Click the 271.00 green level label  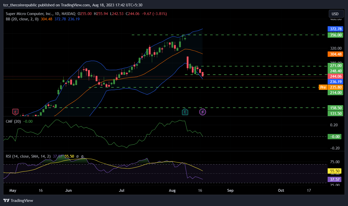click(x=335, y=66)
